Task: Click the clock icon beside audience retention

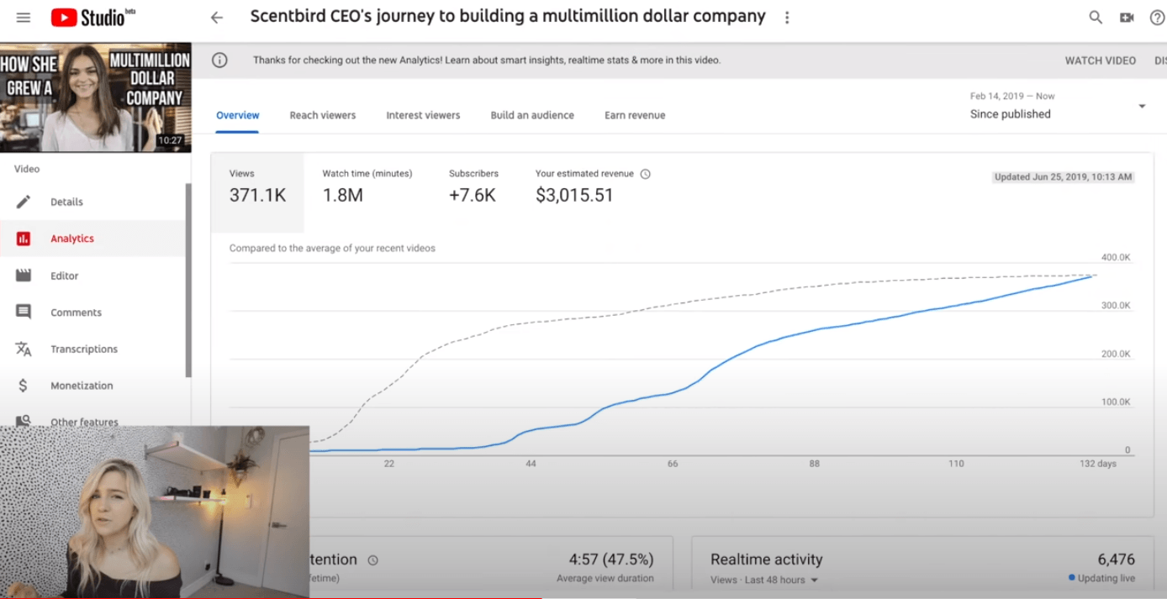Action: click(373, 560)
